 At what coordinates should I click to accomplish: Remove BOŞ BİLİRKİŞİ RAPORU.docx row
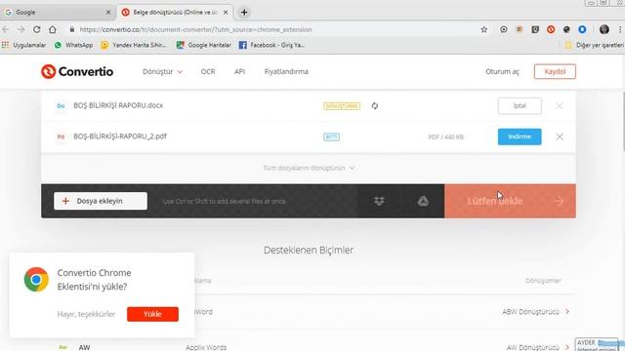(x=560, y=106)
